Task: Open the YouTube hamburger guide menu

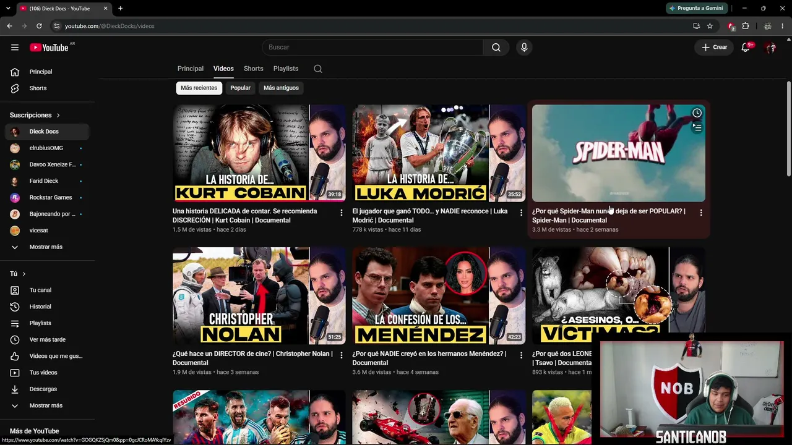Action: pos(15,48)
